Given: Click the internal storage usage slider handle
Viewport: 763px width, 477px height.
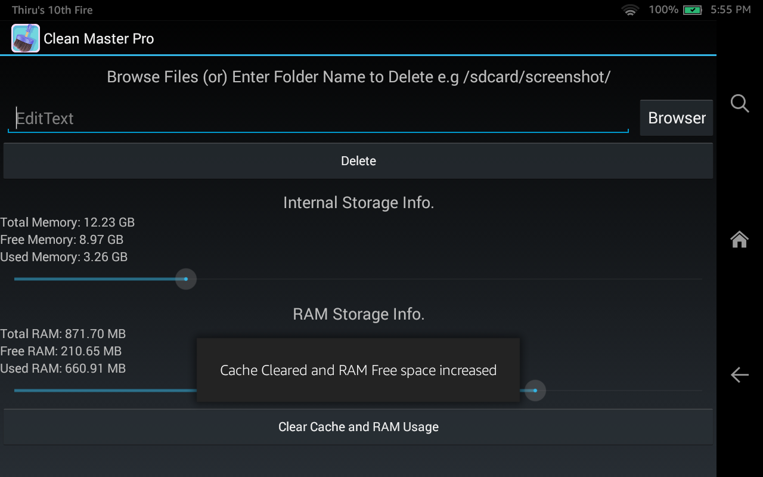Looking at the screenshot, I should [185, 278].
